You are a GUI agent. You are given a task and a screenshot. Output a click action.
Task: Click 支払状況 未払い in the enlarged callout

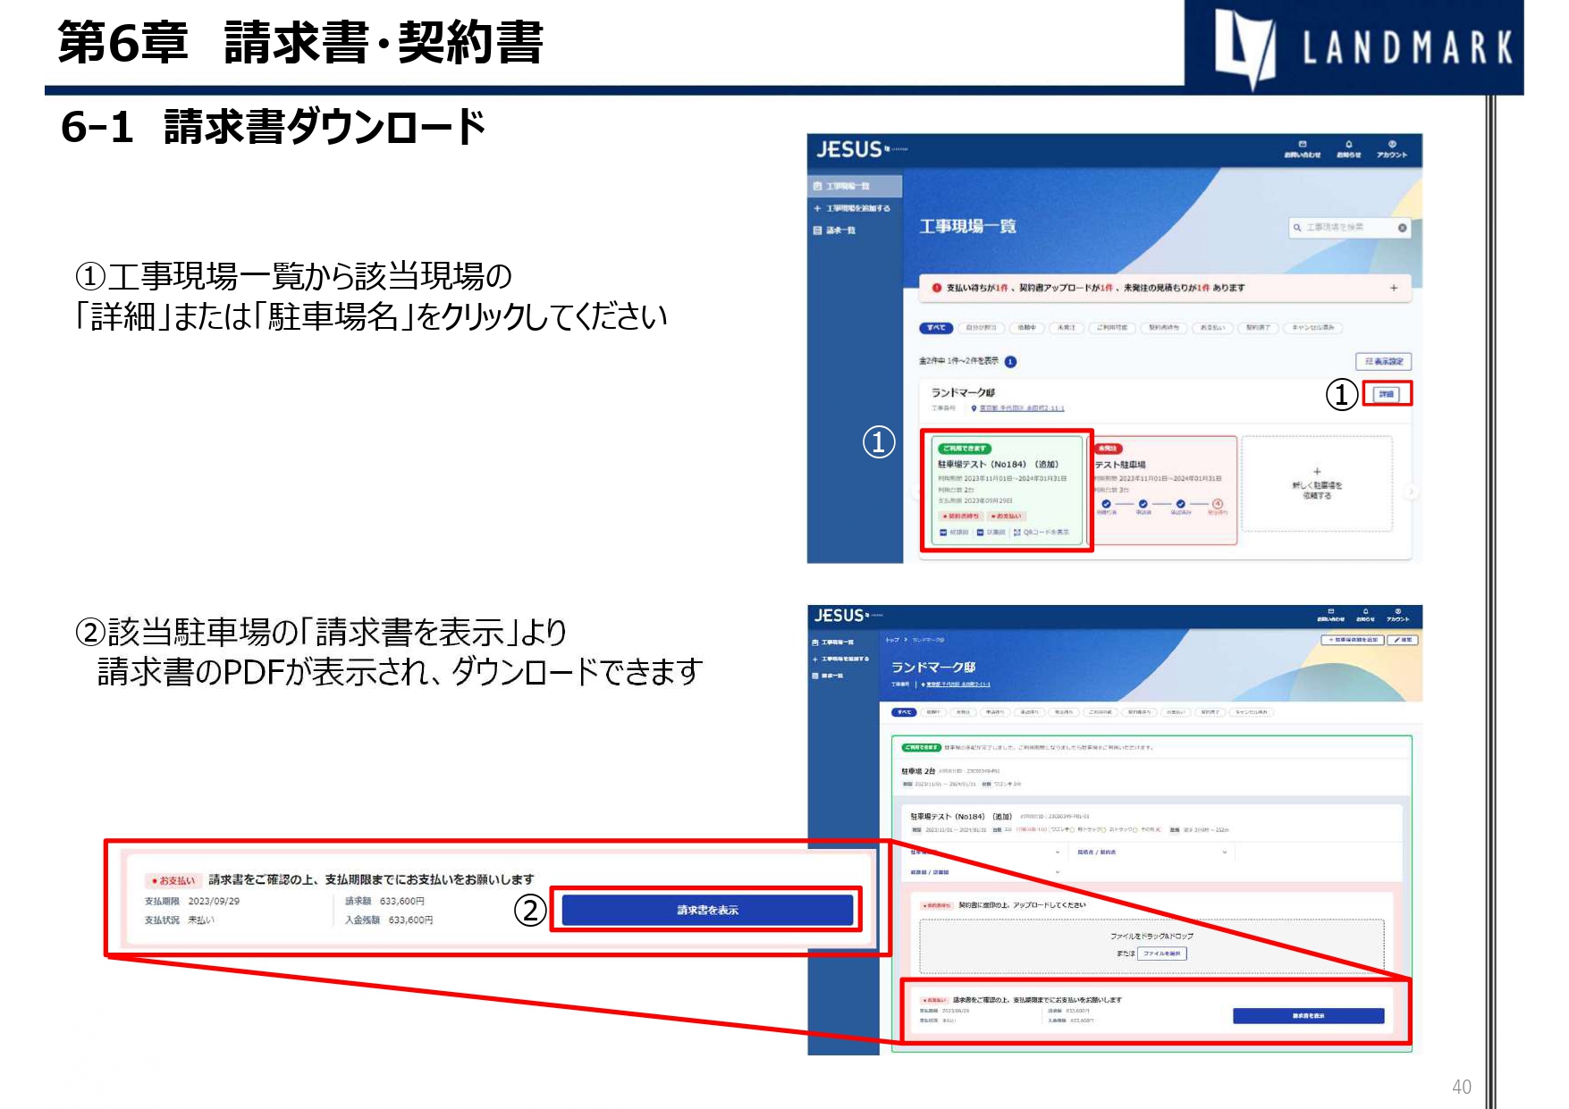[x=180, y=920]
